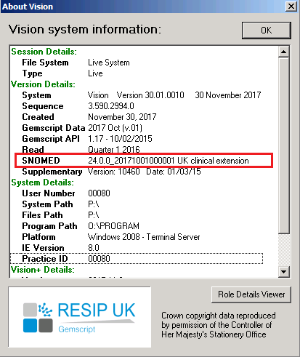Select the Platform Windows 2008 row
The image size is (300, 357).
(111, 237)
